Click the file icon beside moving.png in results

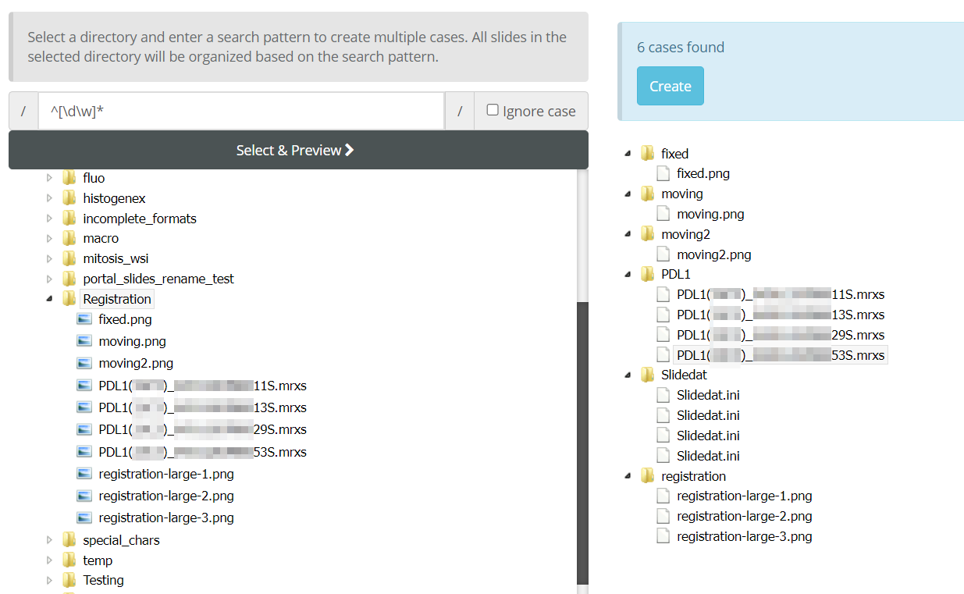click(x=663, y=214)
